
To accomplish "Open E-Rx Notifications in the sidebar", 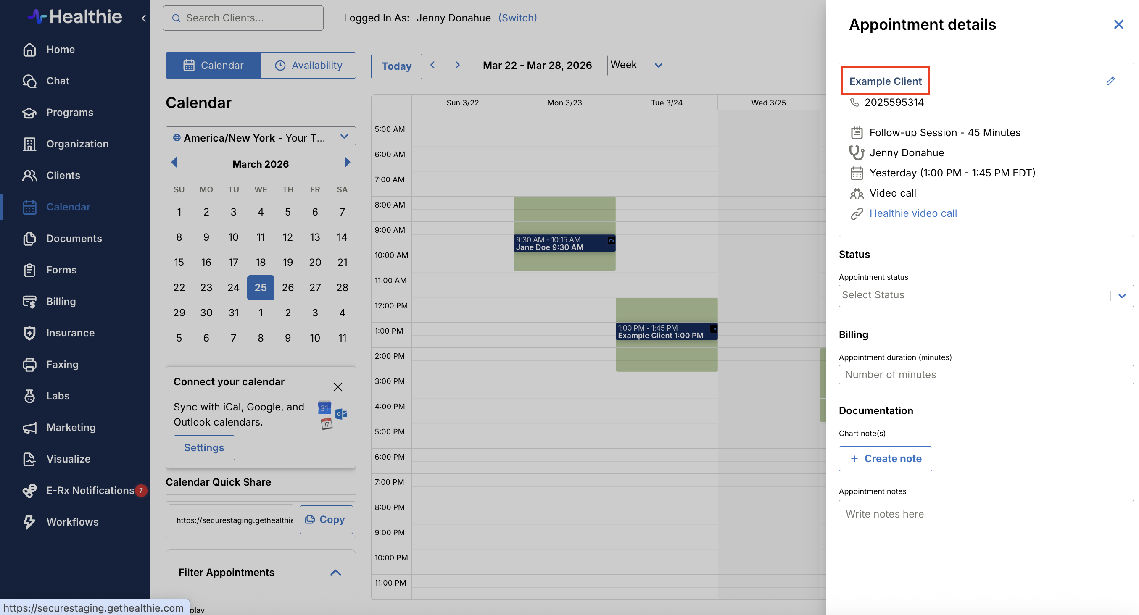I will 90,490.
